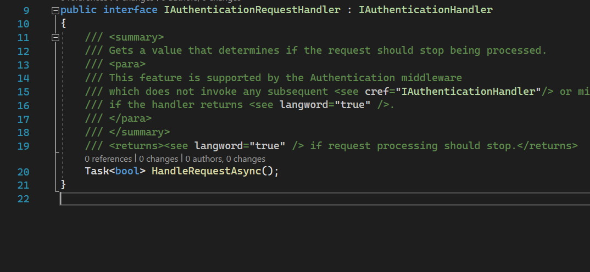
Task: Place the cursor on highlighted empty line 22
Action: (325, 199)
